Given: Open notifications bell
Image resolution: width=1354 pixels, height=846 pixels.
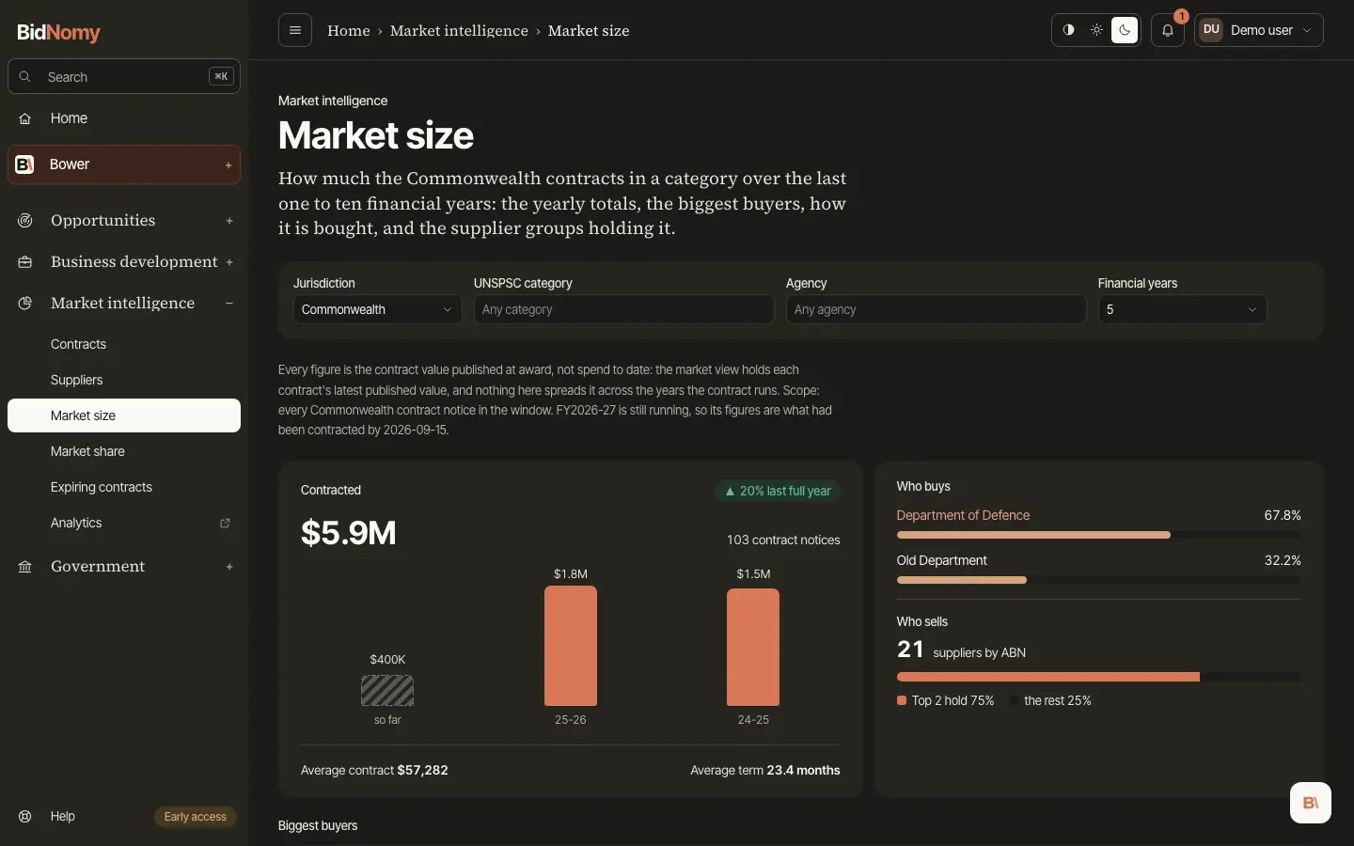Looking at the screenshot, I should pos(1168,30).
